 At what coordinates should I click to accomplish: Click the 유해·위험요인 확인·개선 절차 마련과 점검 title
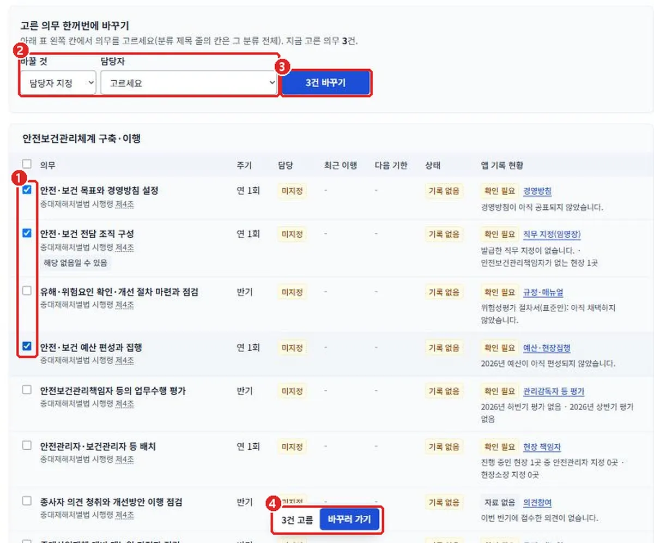coord(119,292)
